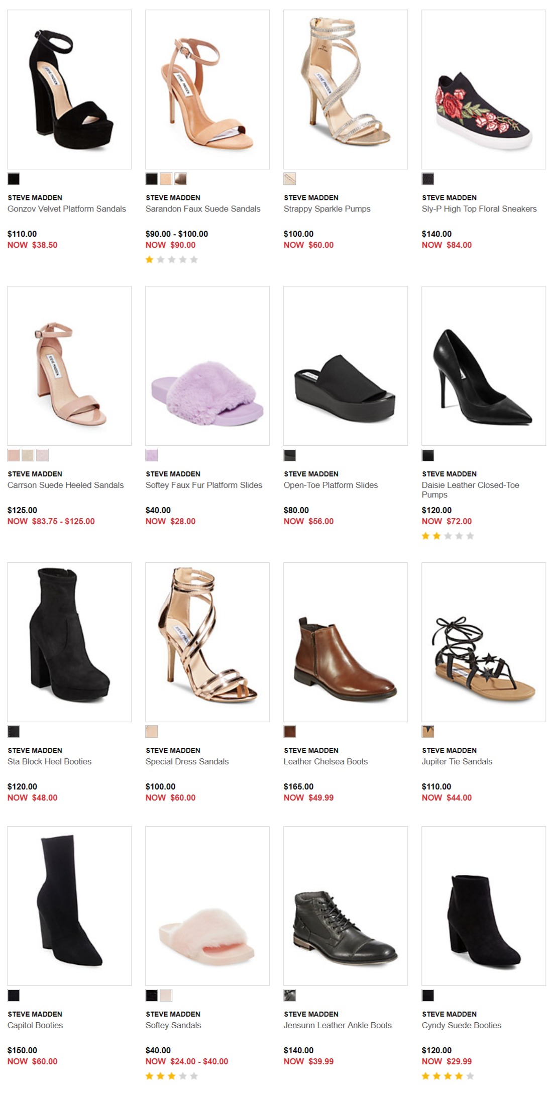Go to Sta Block Heel Booties page

point(50,762)
